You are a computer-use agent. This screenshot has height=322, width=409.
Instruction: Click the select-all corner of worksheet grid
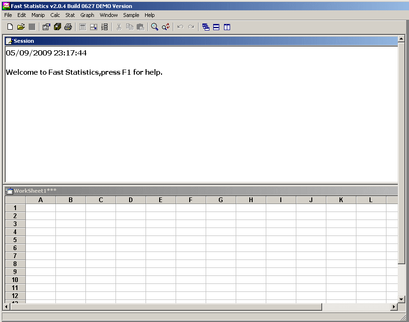coord(15,200)
